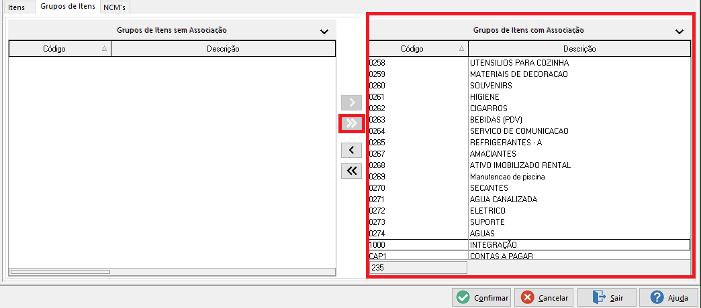Click code cell 0265

pyautogui.click(x=418, y=142)
